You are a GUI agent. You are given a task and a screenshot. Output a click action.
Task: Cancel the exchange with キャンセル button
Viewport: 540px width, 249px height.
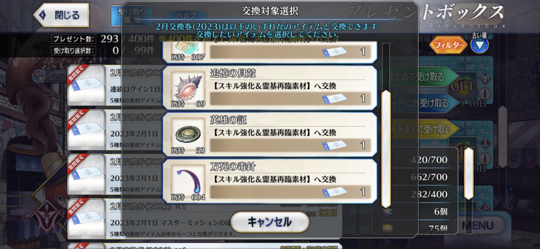click(x=270, y=222)
